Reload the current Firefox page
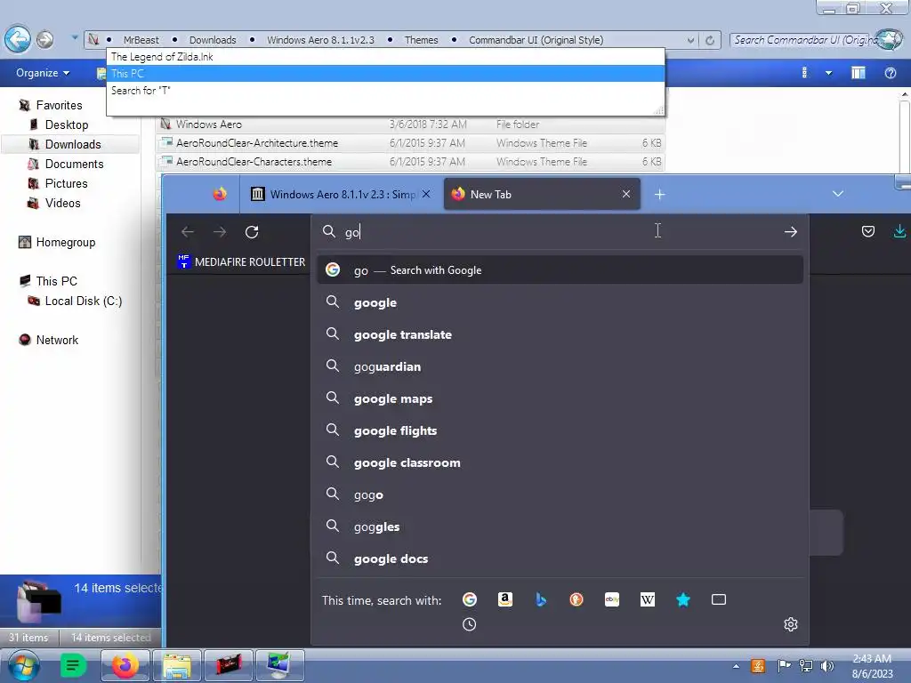The image size is (911, 683). [x=252, y=232]
